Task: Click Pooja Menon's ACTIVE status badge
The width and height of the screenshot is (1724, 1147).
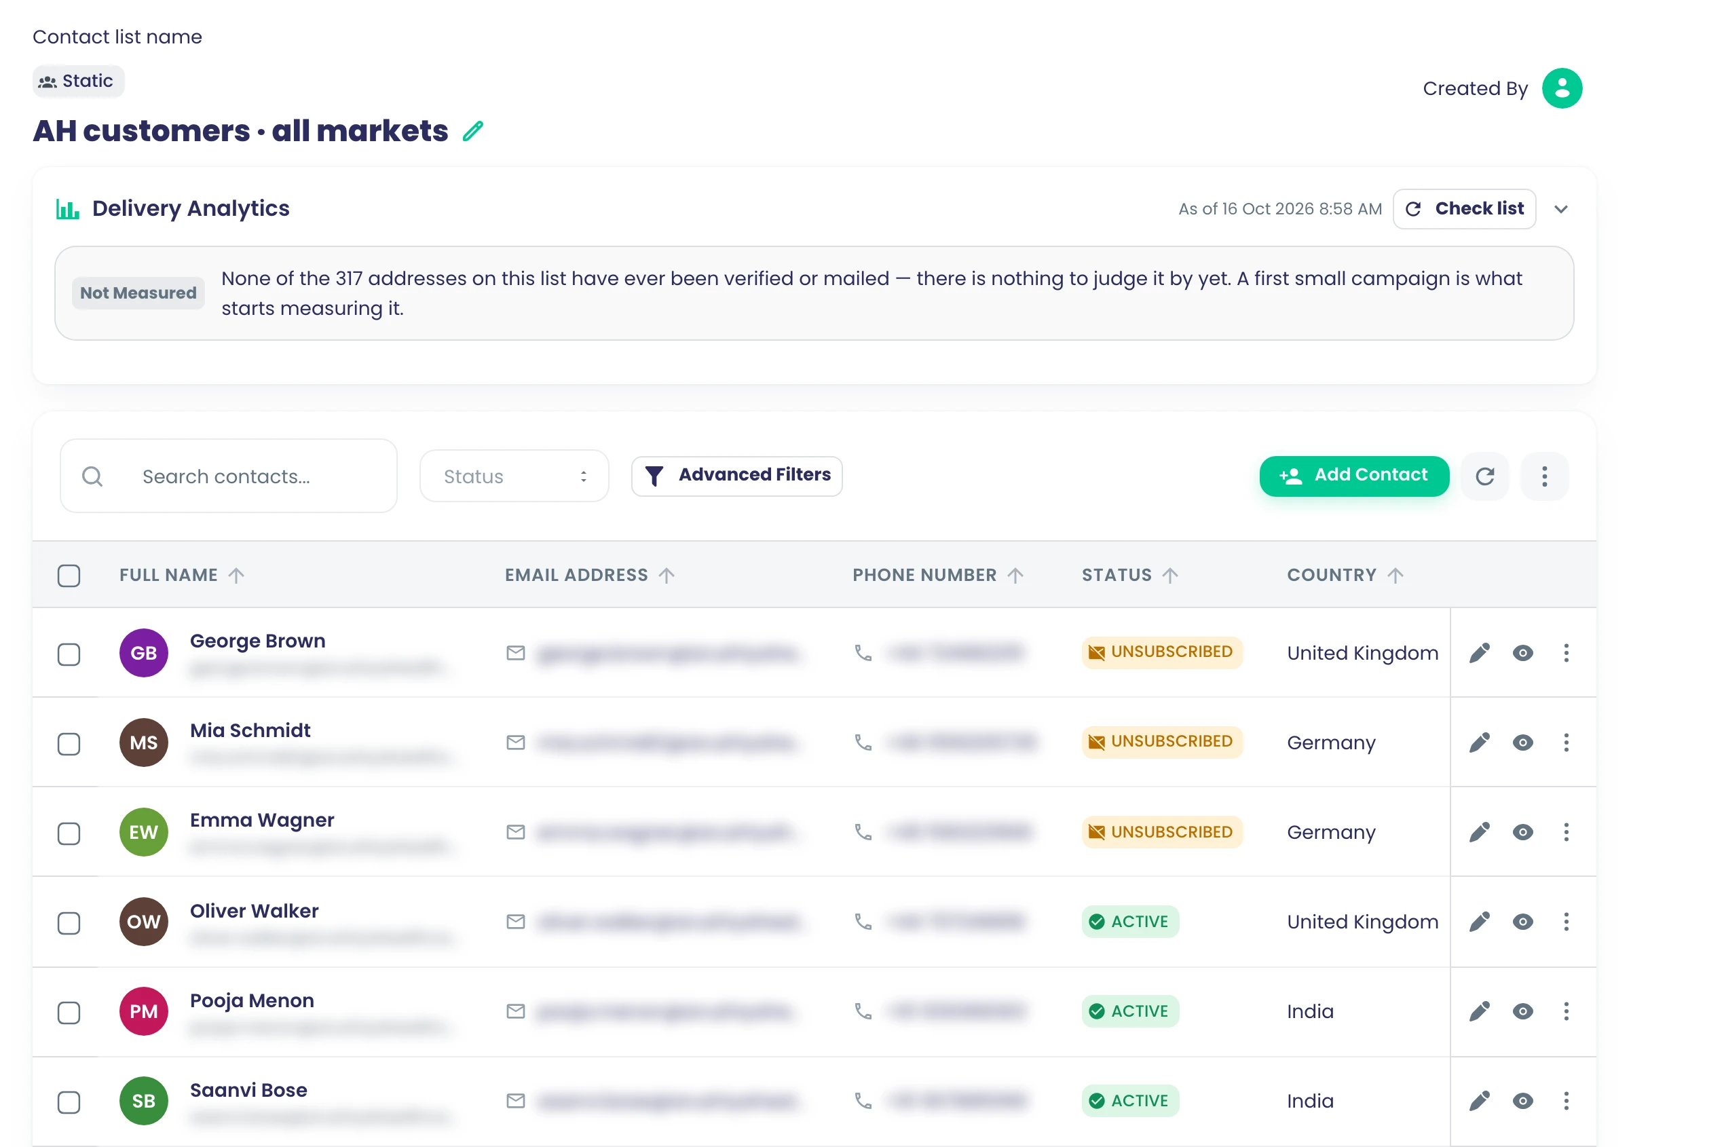Action: (1130, 1011)
